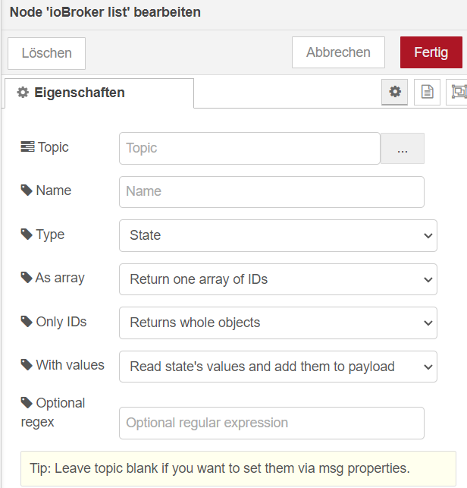Viewport: 467px width, 488px height.
Task: Click tag icon beside Optional regex
Action: coord(27,403)
